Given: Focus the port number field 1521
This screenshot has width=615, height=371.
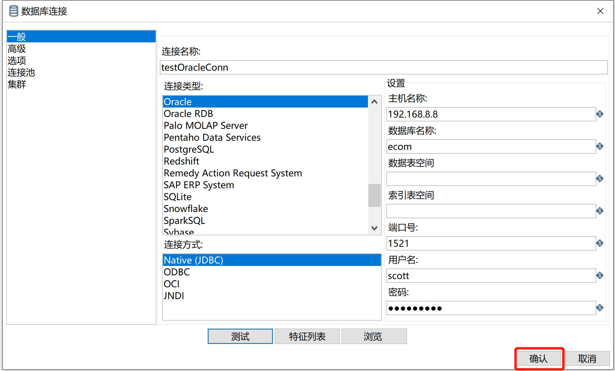Looking at the screenshot, I should coord(491,243).
